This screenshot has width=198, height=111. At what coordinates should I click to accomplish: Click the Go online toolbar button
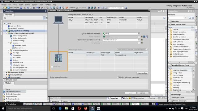click(71, 8)
